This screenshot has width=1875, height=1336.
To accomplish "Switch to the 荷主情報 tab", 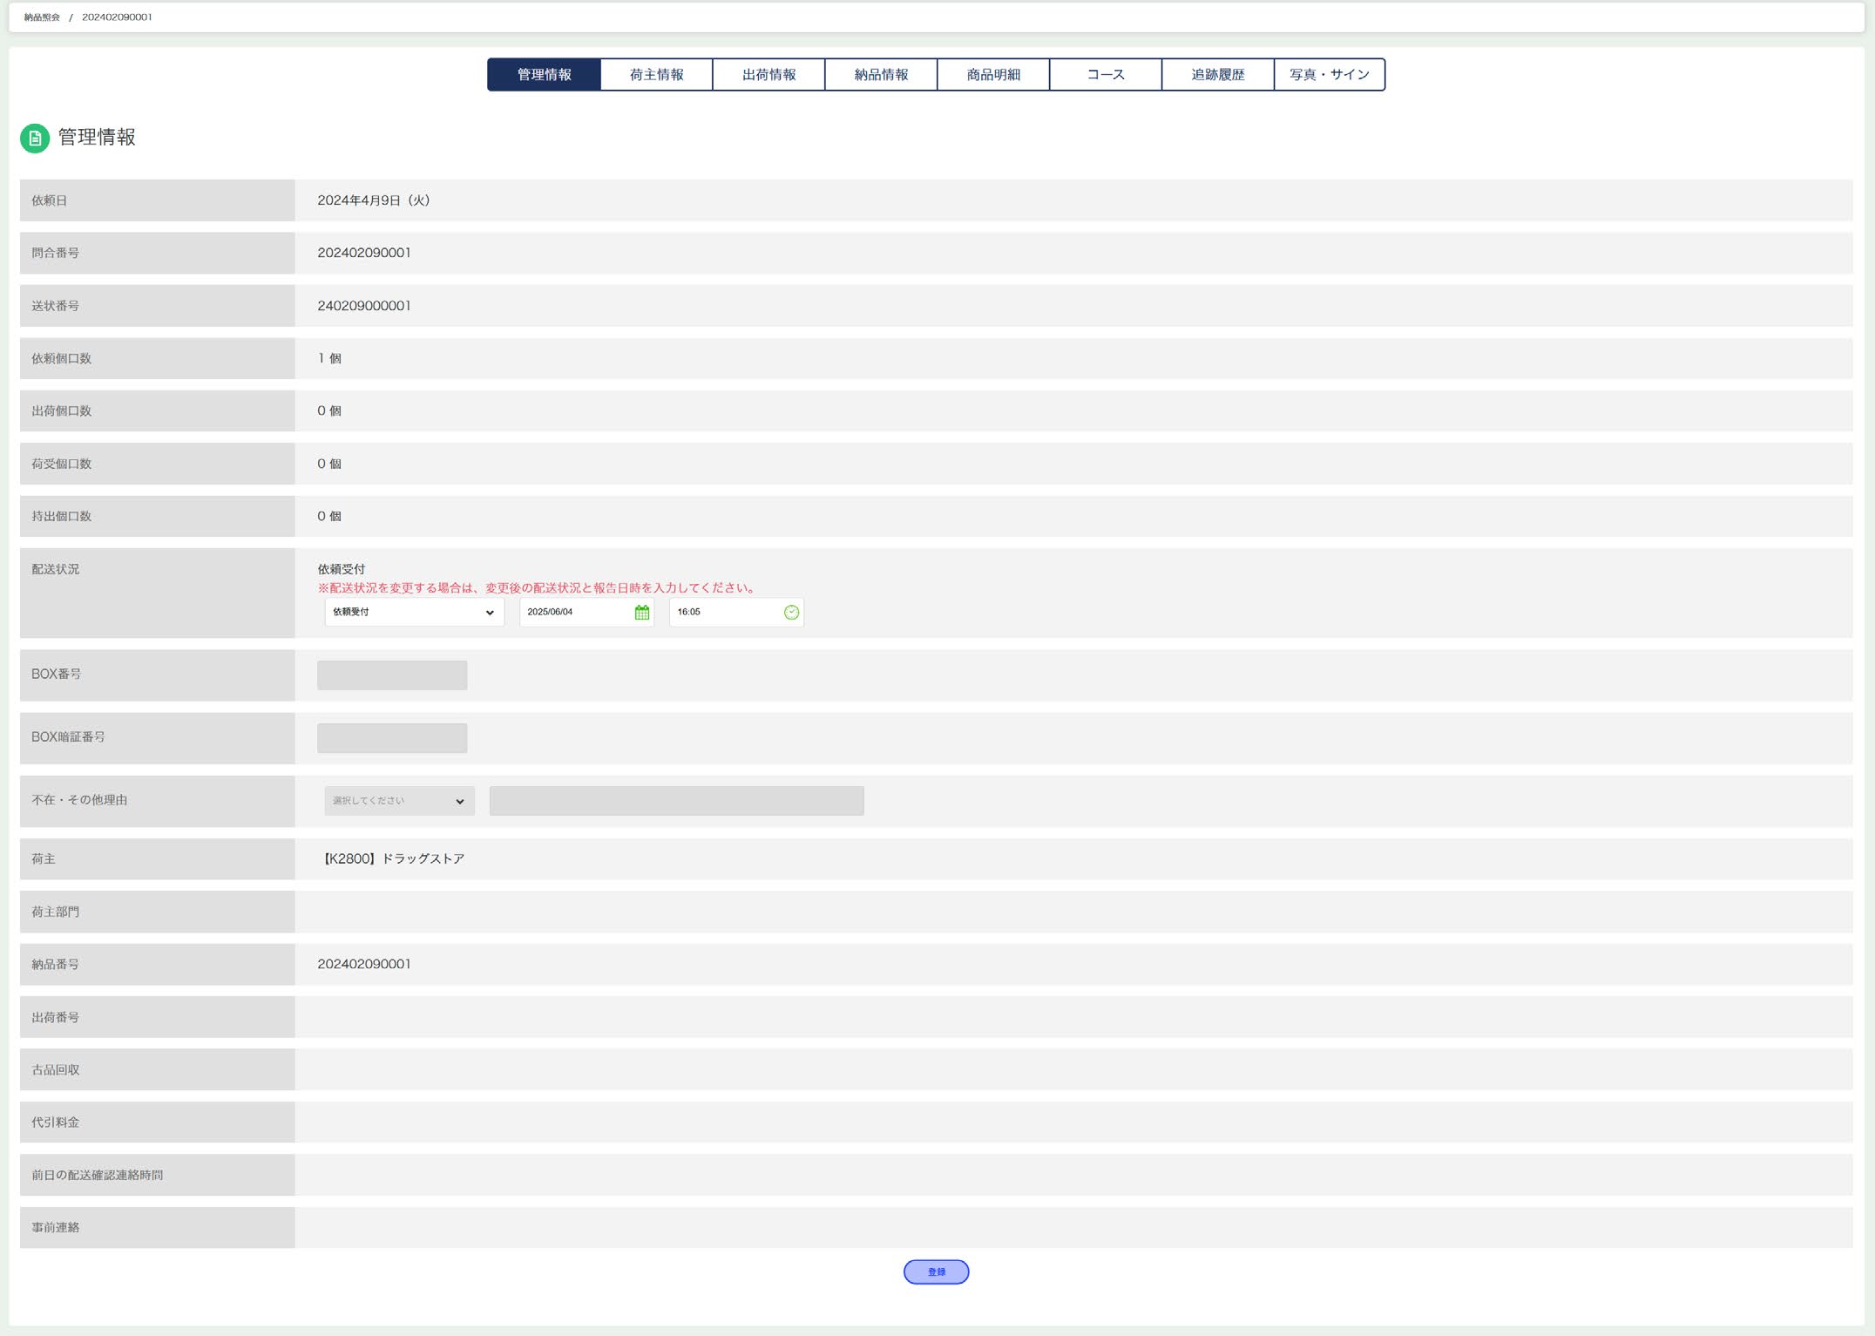I will pos(657,75).
